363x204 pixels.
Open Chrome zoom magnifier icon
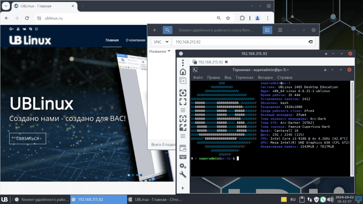point(219,18)
